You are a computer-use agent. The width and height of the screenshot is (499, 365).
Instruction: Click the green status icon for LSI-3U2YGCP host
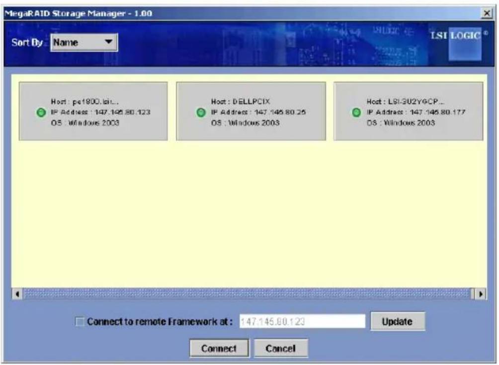coord(356,112)
